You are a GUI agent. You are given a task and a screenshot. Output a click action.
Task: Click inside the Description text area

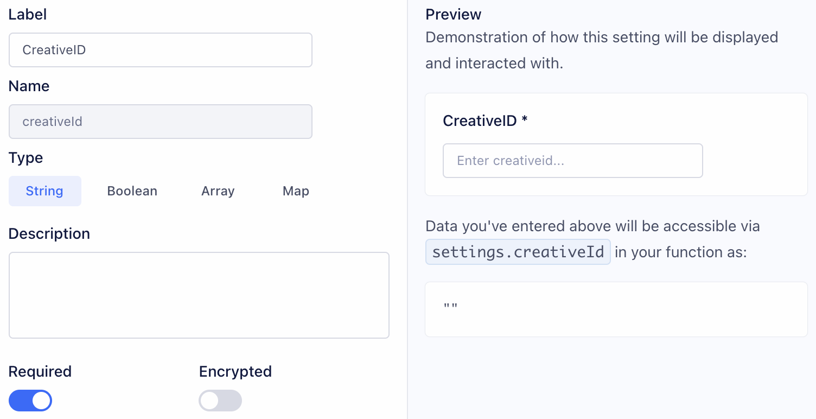click(199, 295)
